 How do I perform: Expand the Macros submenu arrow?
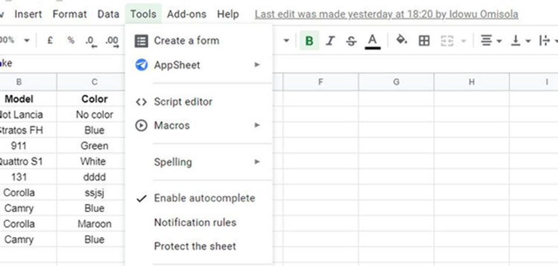click(x=257, y=125)
